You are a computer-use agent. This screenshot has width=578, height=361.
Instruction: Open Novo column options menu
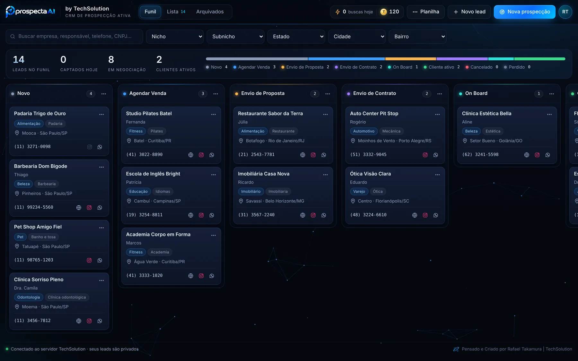click(104, 94)
